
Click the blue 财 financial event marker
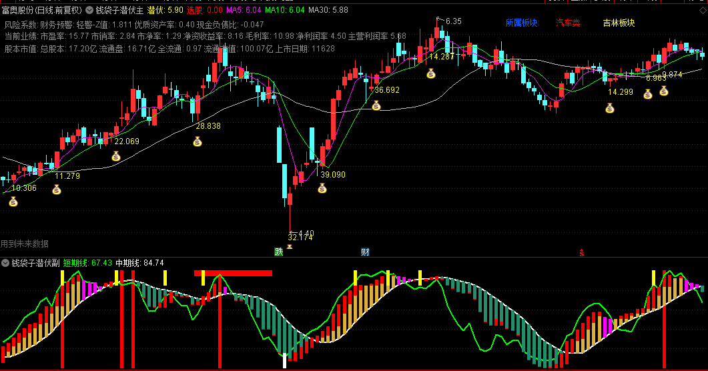pos(365,252)
